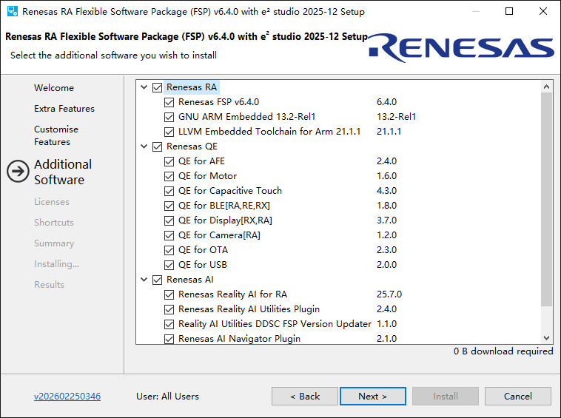This screenshot has height=418, width=561.
Task: Toggle Renesas Reality AI for RA checkbox
Action: tap(169, 294)
